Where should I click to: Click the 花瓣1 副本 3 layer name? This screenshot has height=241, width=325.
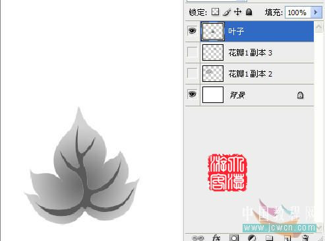click(251, 53)
